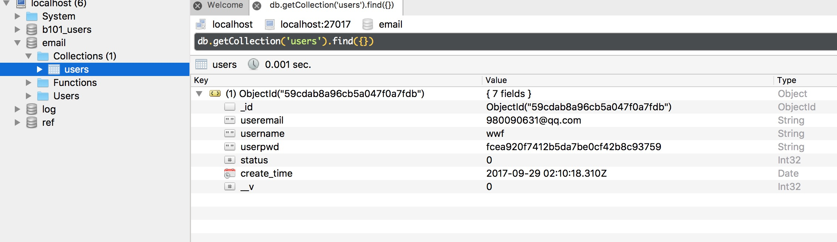837x242 pixels.
Task: Click the log database cylinder icon
Action: tap(32, 109)
